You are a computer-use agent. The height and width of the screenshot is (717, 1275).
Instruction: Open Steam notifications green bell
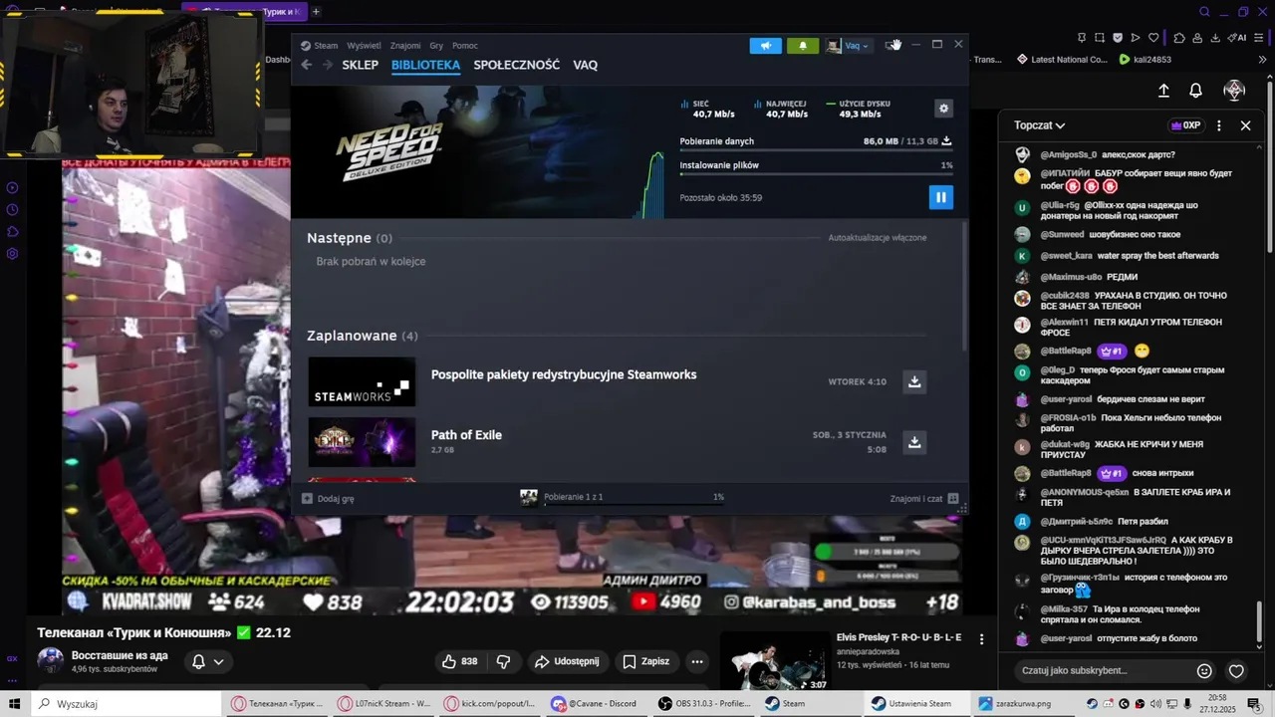tap(803, 46)
